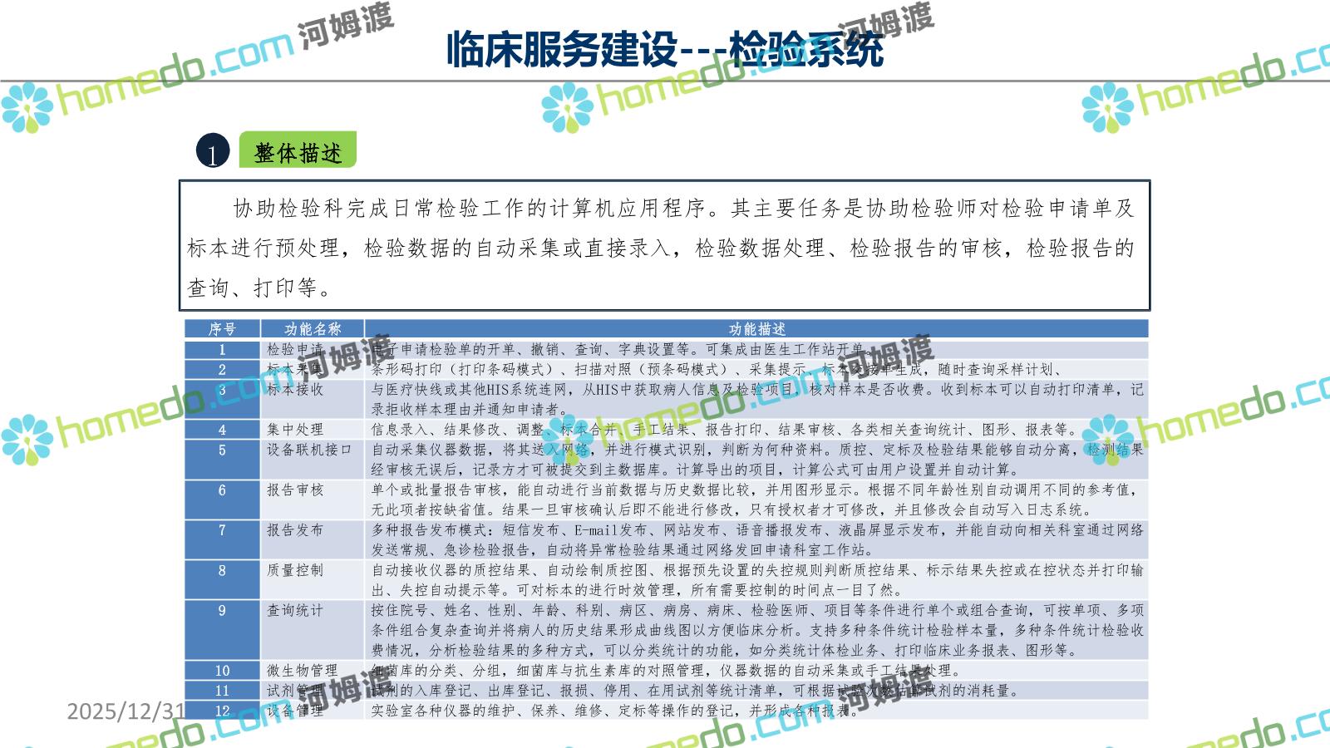Click the flower logo in top-center watermark
This screenshot has height=748, width=1330.
pos(568,107)
